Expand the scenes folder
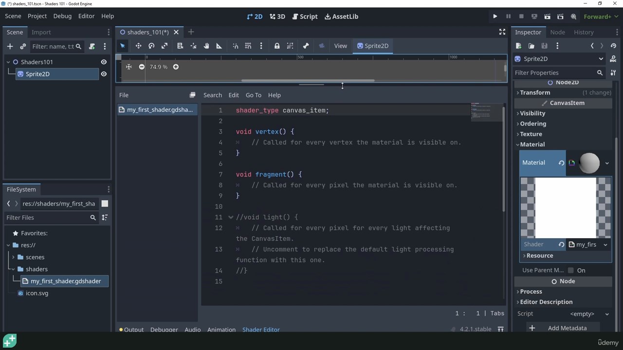623x350 pixels. click(13, 257)
